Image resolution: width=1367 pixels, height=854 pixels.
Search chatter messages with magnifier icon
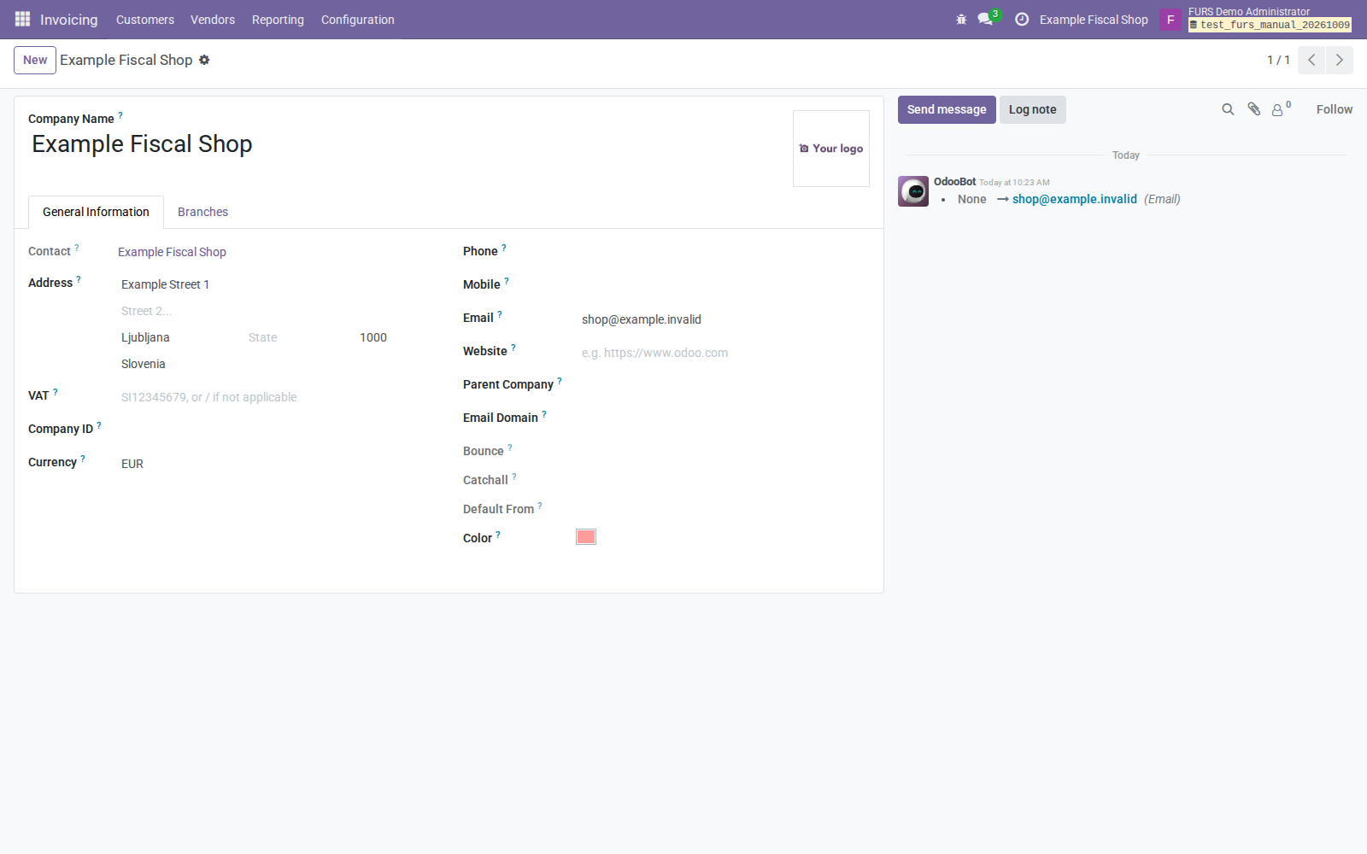1228,109
